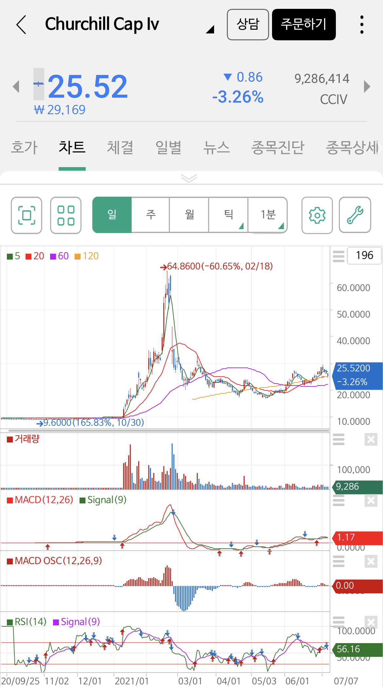Screen dimensions: 383x687
Task: Edit the candle count field showing 196
Action: click(x=364, y=255)
